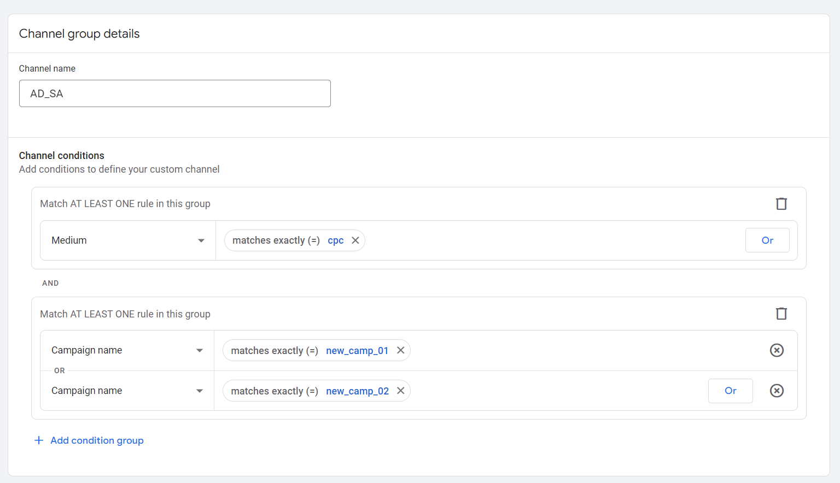Click the Channel group details title
Image resolution: width=840 pixels, height=483 pixels.
pyautogui.click(x=79, y=34)
